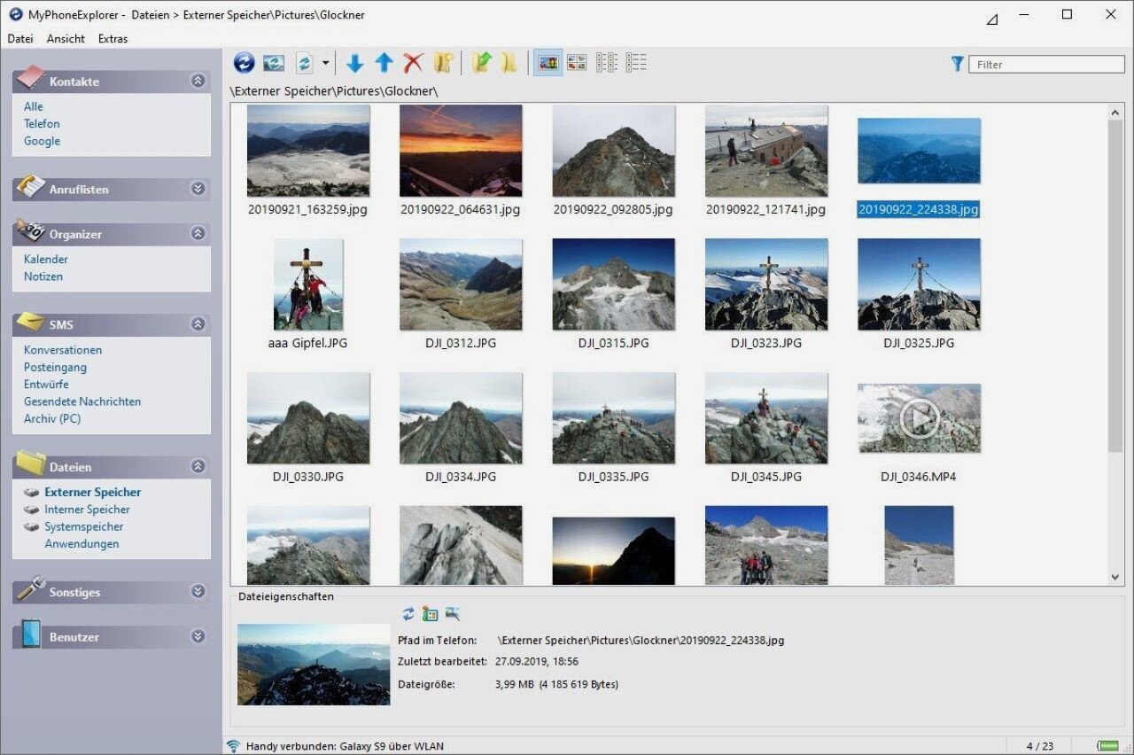Expand the Anruflisten sidebar section
The height and width of the screenshot is (755, 1134).
198,189
